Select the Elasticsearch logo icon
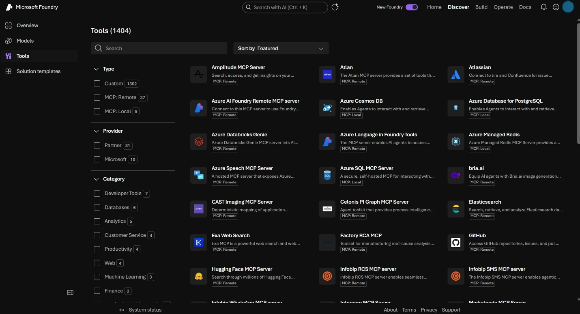Image resolution: width=580 pixels, height=314 pixels. coord(455,209)
